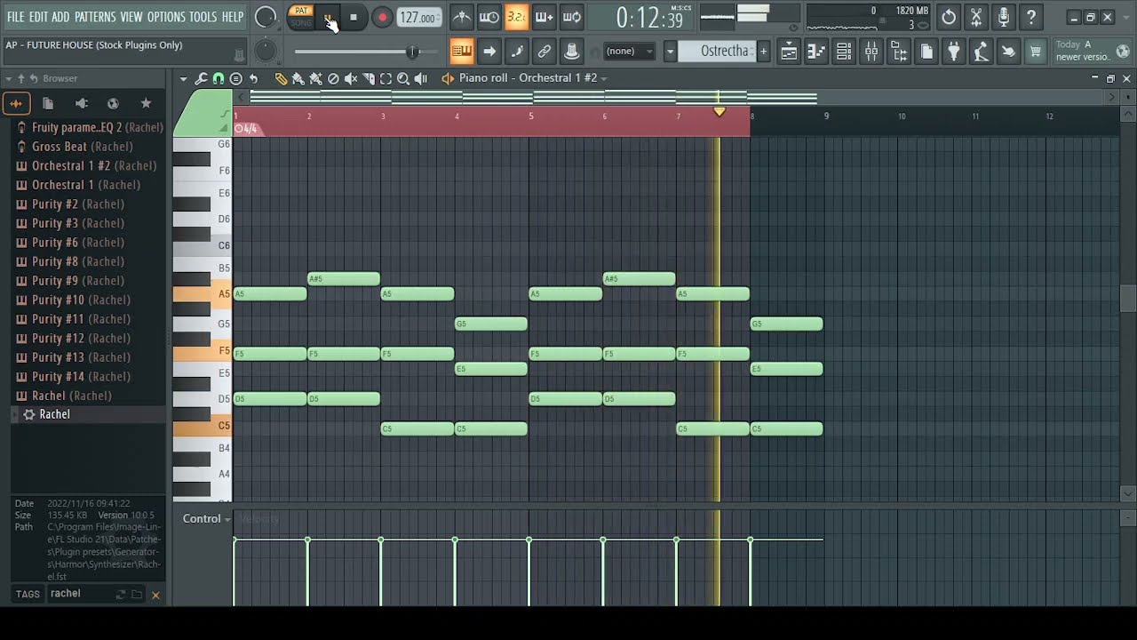Open the pattern selector dropdown arrow
1137x640 pixels.
[670, 52]
